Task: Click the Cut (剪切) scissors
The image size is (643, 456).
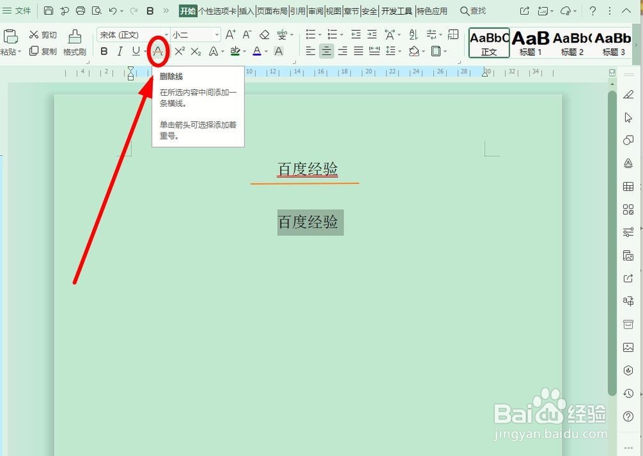Action: 42,35
